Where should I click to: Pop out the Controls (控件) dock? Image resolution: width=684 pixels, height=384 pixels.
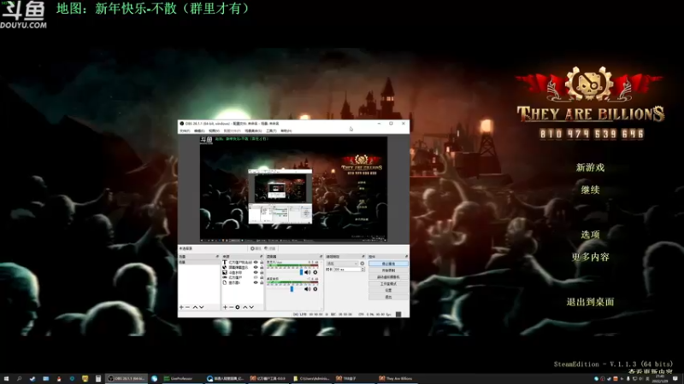pos(407,257)
